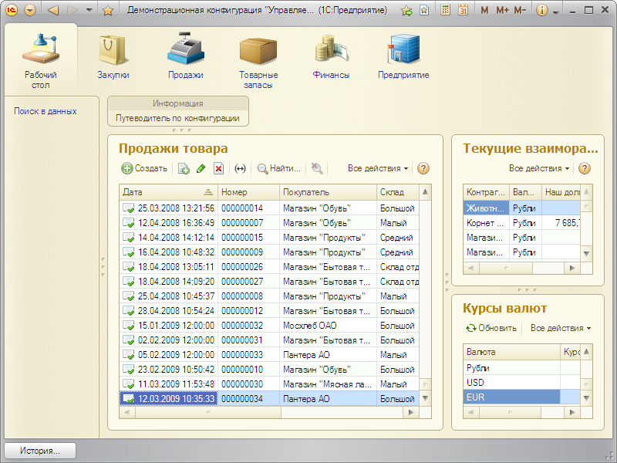The image size is (617, 463).
Task: Mark for deletion red X icon
Action: pyautogui.click(x=218, y=169)
